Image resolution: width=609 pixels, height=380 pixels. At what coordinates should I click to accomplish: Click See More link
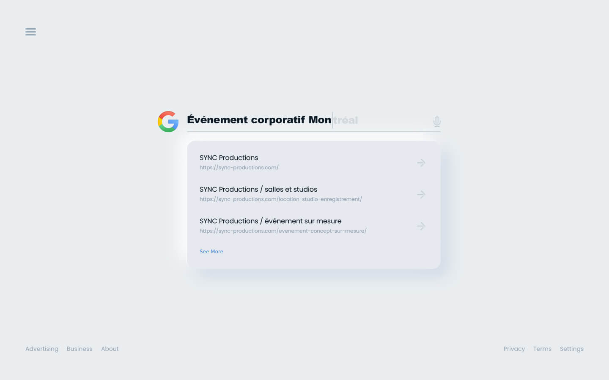point(211,252)
